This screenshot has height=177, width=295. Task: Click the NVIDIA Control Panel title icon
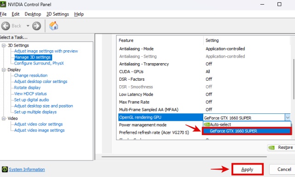(x=3, y=4)
